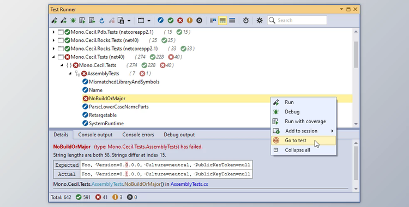The height and width of the screenshot is (207, 409).
Task: Toggle the ignored tests filter in toolbar
Action: coord(199,20)
